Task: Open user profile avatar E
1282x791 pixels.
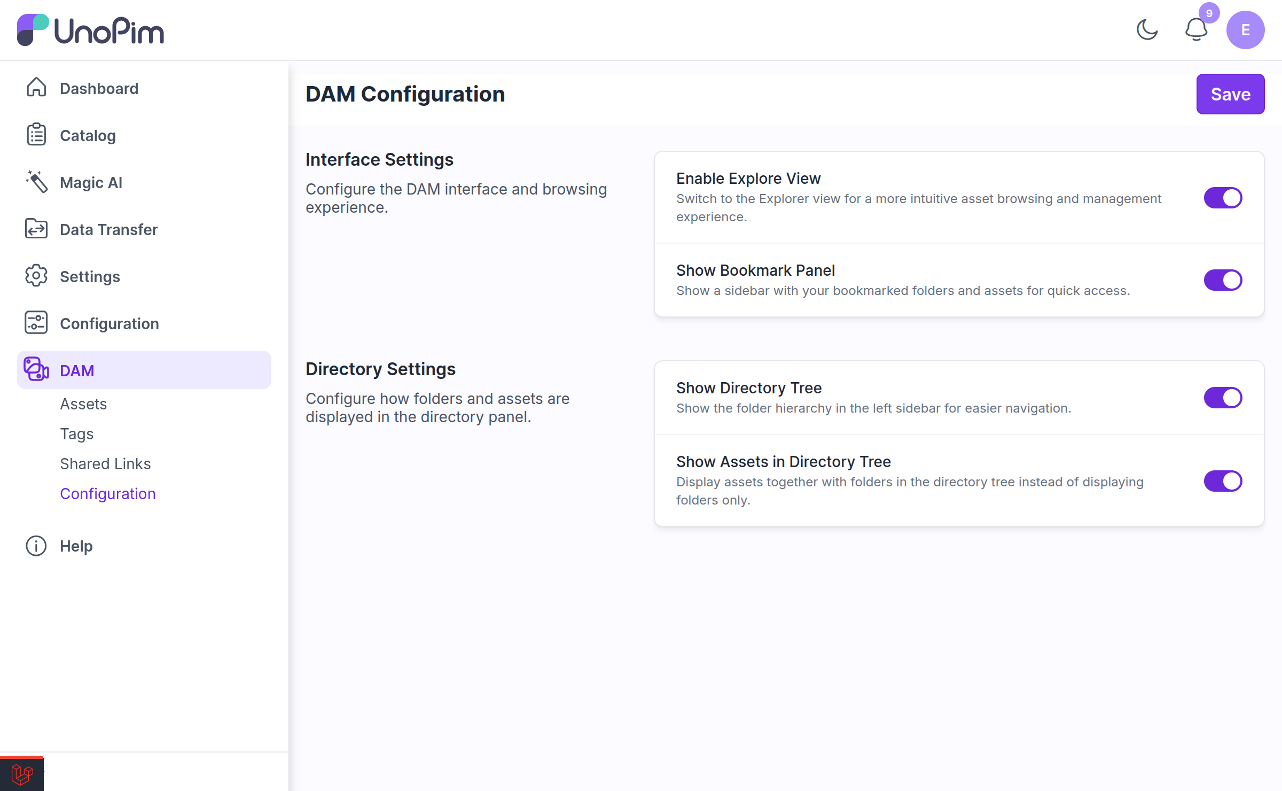Action: coord(1245,30)
